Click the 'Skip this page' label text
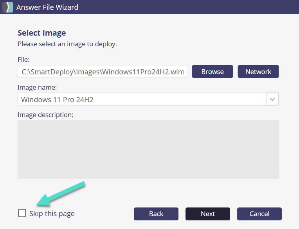The image size is (299, 229). pyautogui.click(x=52, y=214)
